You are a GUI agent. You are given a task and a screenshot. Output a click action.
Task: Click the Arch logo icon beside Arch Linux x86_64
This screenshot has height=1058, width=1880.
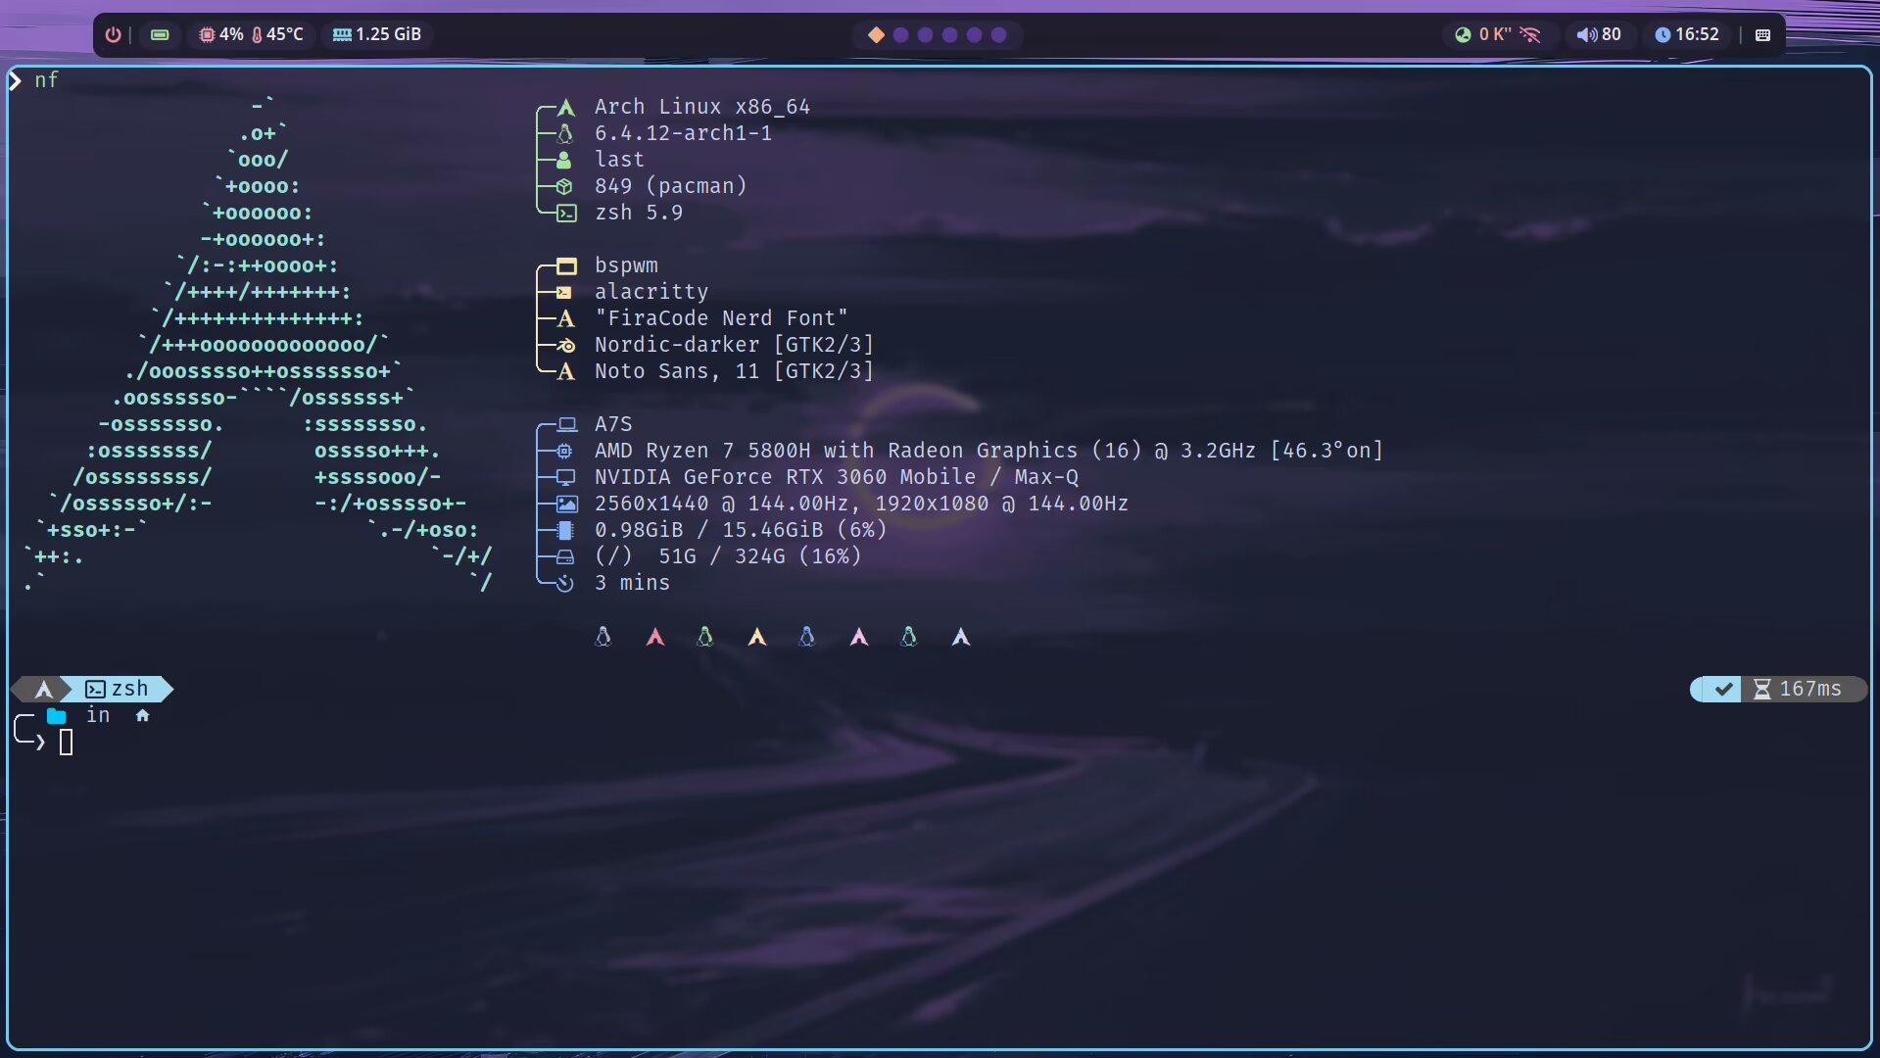coord(566,107)
